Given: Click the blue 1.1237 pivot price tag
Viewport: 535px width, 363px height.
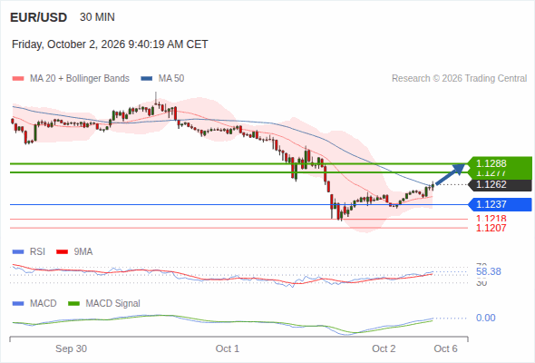Looking at the screenshot, I should [x=500, y=204].
